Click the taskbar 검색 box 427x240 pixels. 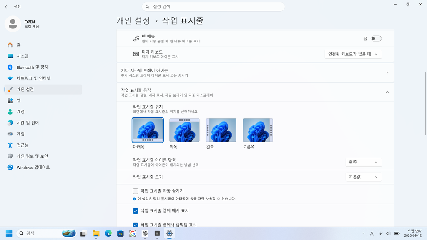(46, 233)
